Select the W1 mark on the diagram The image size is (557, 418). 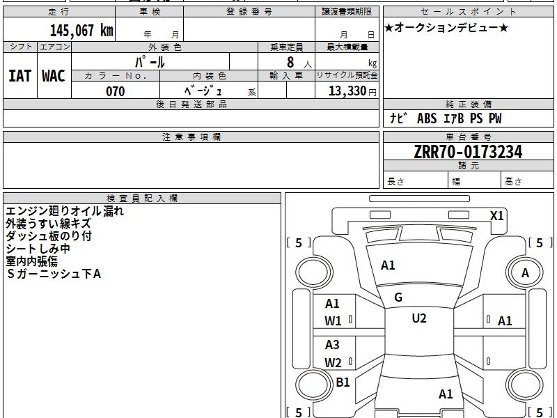pos(333,321)
